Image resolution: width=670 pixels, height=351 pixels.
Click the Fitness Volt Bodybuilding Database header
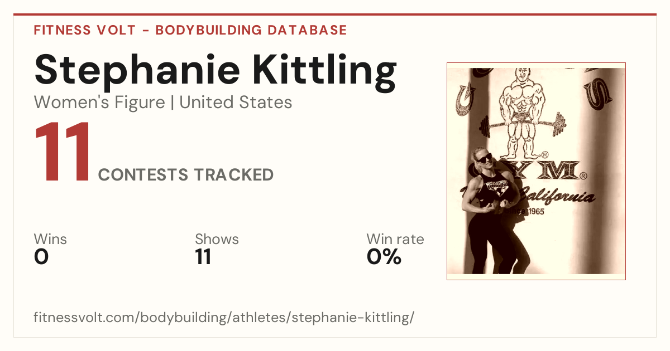[190, 30]
